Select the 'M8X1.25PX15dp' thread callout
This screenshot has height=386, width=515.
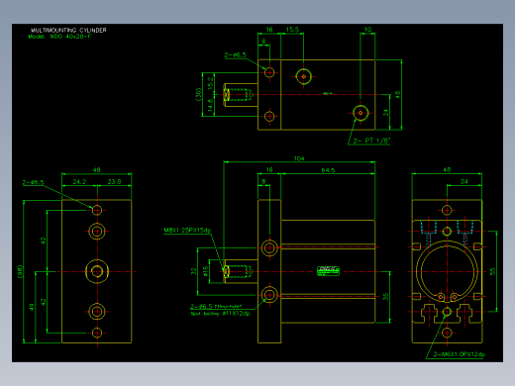point(187,230)
